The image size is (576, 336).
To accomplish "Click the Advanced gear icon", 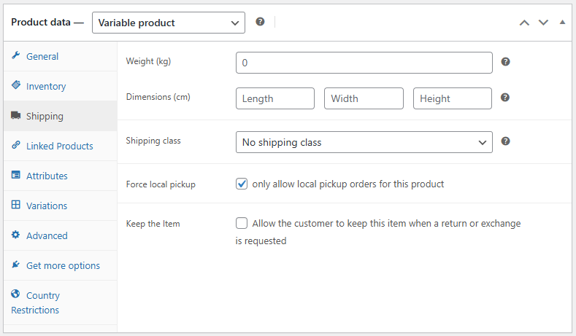I will [15, 235].
